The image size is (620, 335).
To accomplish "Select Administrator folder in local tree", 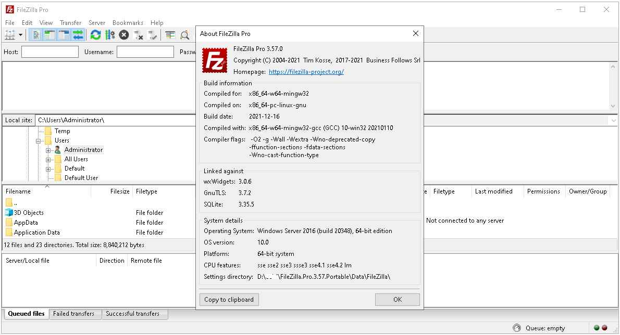I will [x=83, y=149].
